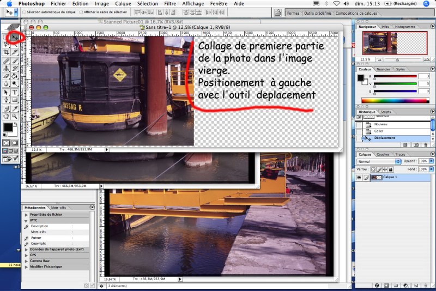Click Outils prédéfinis in palette well
This screenshot has height=291, width=436.
coord(318,13)
